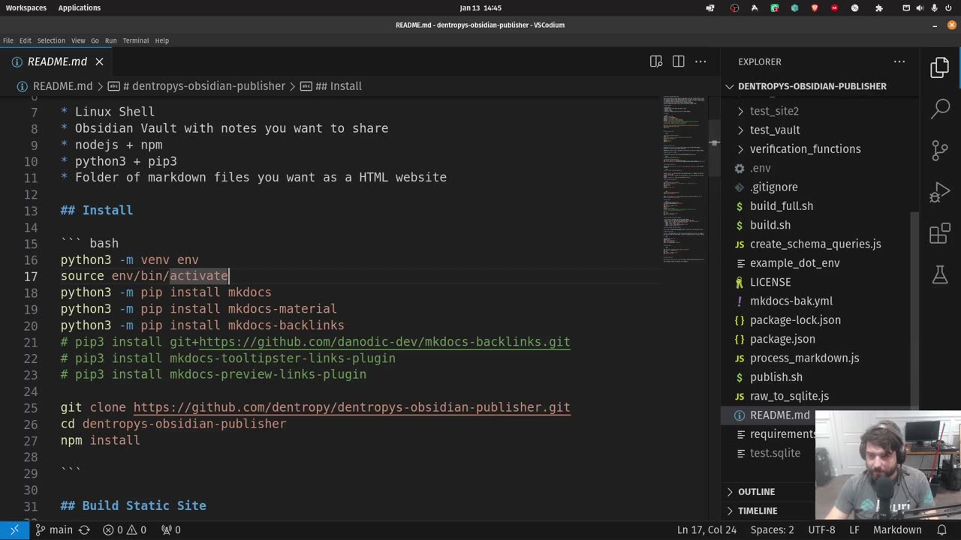The width and height of the screenshot is (961, 540).
Task: Click the main git branch indicator
Action: (53, 529)
